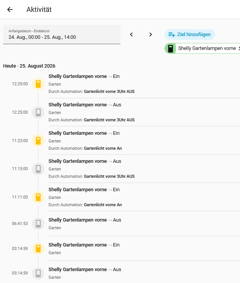
Task: Click the yellow Ein icon at 12:25:00
Action: pyautogui.click(x=38, y=84)
